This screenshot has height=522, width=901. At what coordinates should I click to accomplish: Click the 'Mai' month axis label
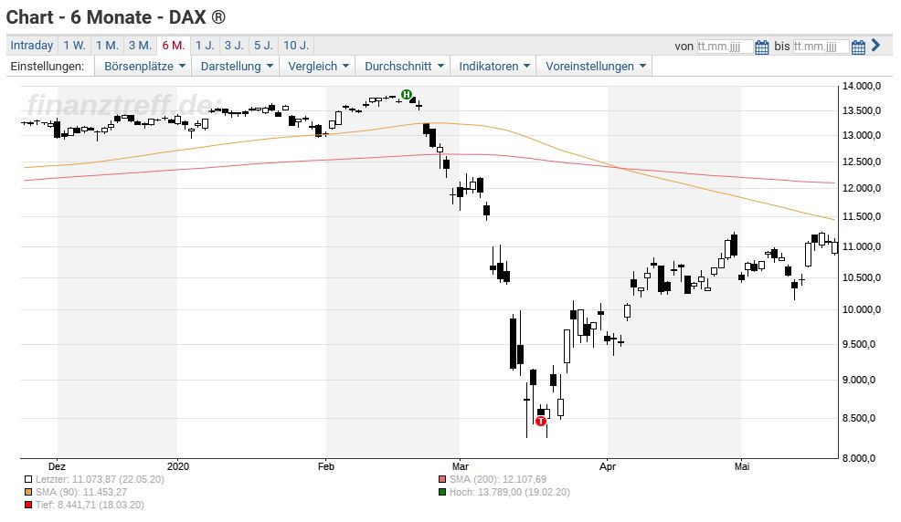tap(742, 467)
